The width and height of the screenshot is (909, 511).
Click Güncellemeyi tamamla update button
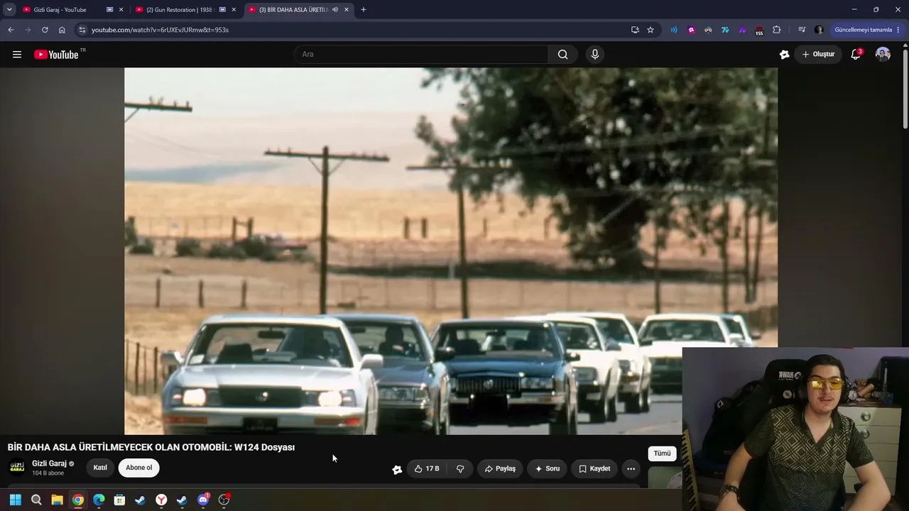(x=863, y=30)
